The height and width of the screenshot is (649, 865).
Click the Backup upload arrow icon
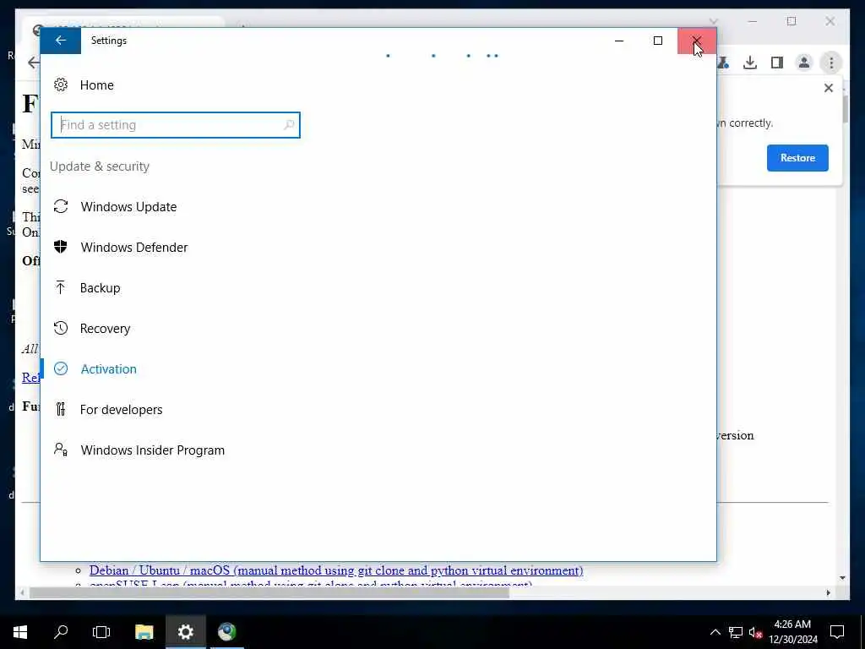pos(61,287)
